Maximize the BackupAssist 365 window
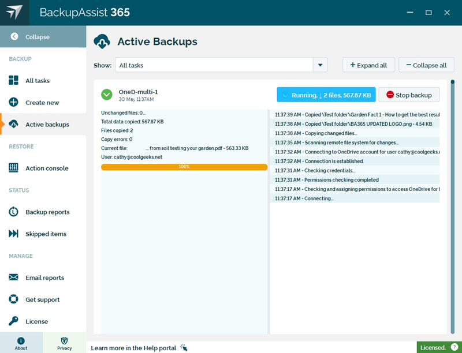The width and height of the screenshot is (462, 353). coord(429,12)
